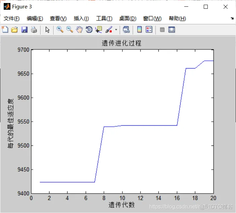The image size is (236, 213).
Task: Open the 窗口(W) menu
Action: [152, 18]
